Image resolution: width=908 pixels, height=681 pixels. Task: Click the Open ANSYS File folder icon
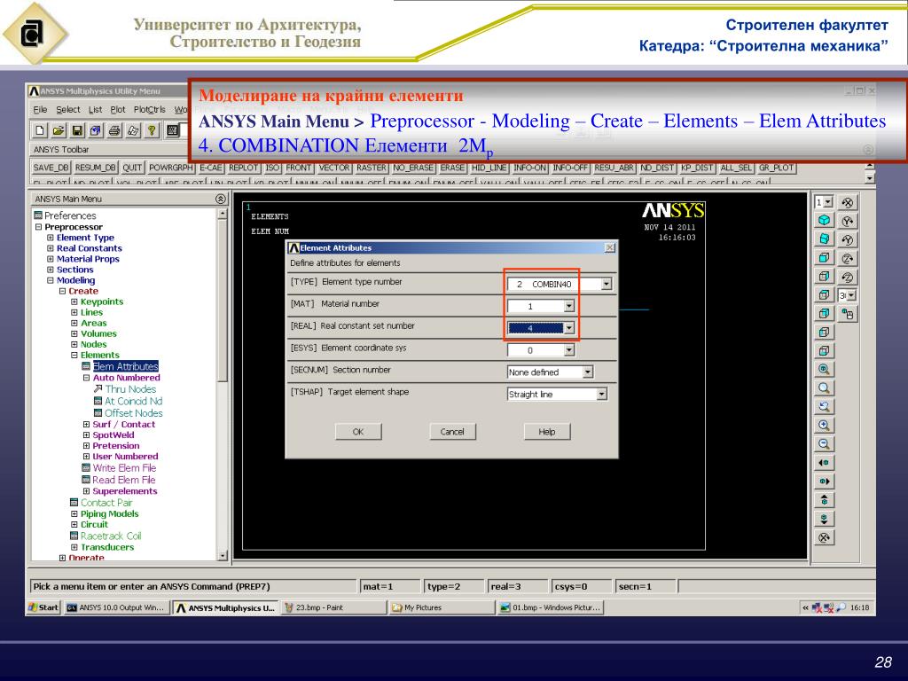pyautogui.click(x=59, y=130)
